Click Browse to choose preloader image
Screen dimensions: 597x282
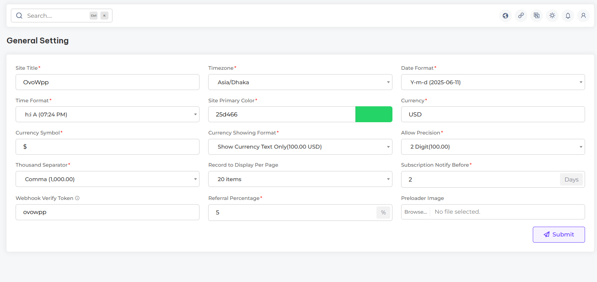pyautogui.click(x=416, y=212)
